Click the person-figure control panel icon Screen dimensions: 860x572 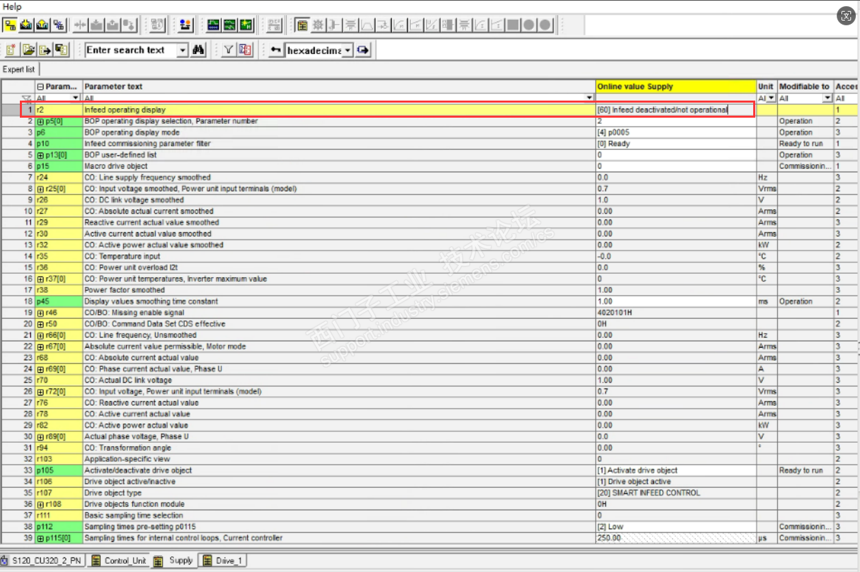(x=185, y=25)
